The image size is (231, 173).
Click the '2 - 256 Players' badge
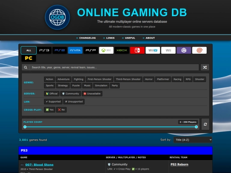click(x=188, y=122)
